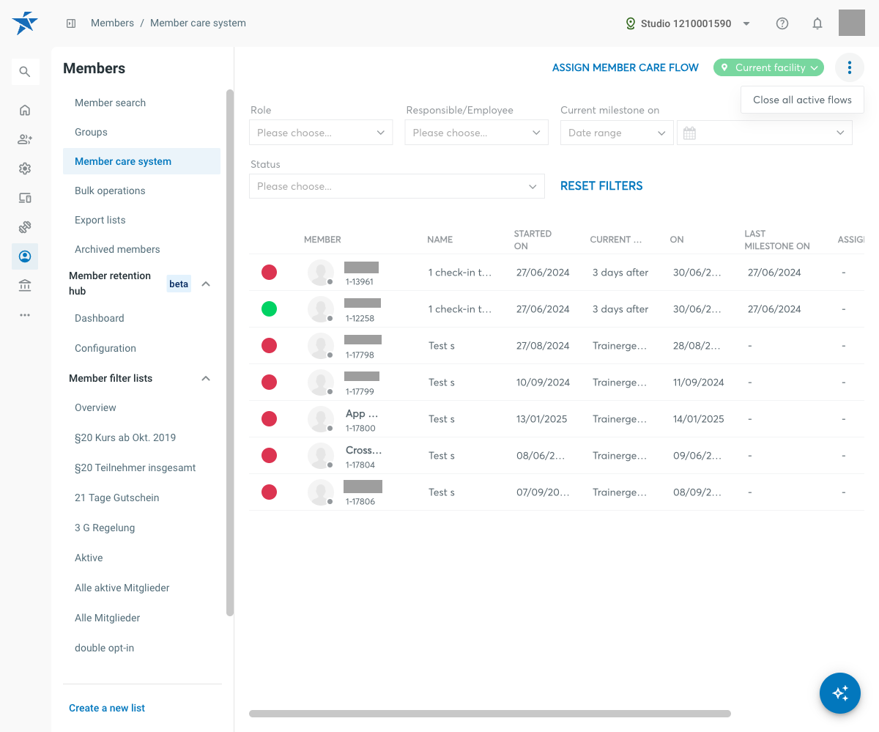Select the members person icon in left rail

[25, 256]
